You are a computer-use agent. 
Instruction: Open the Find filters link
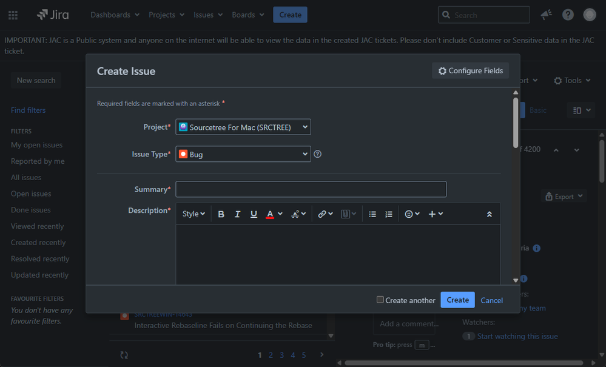coord(29,110)
